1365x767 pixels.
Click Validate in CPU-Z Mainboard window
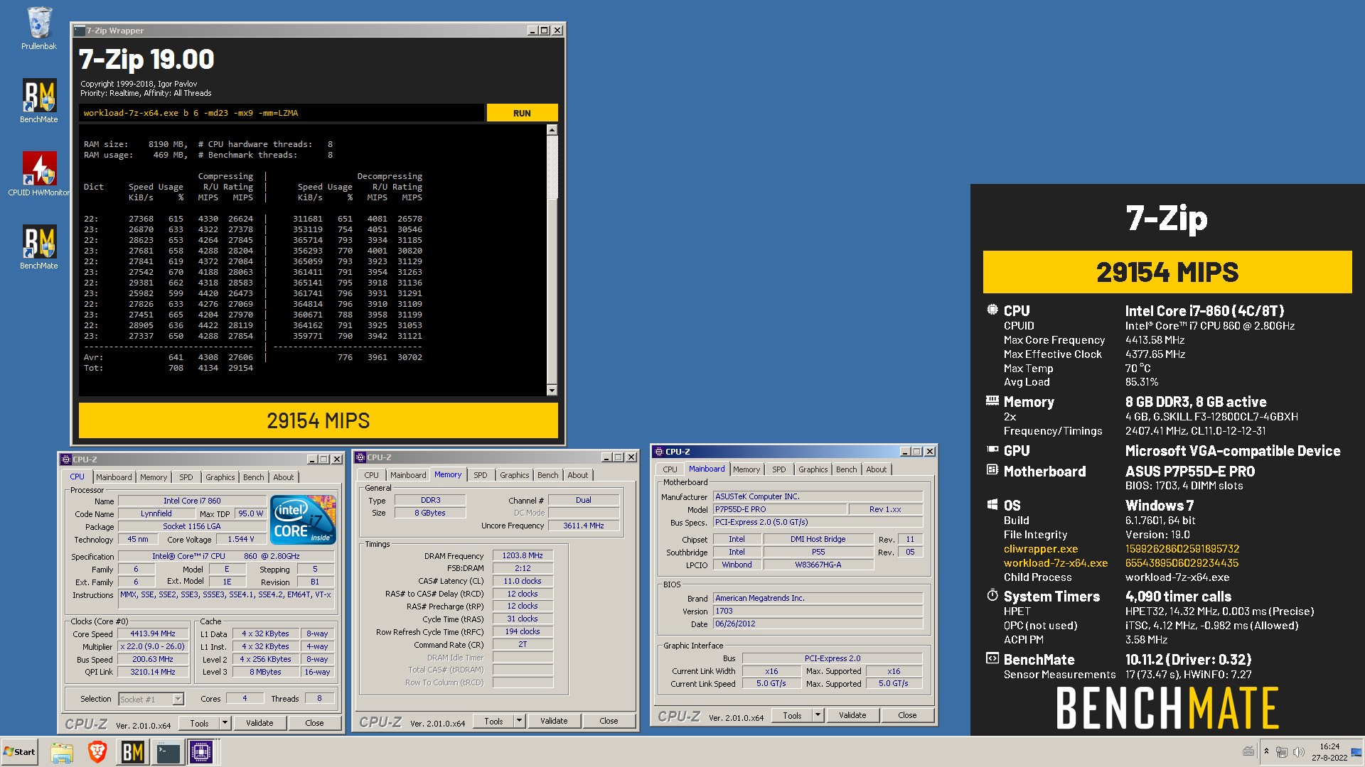[852, 715]
